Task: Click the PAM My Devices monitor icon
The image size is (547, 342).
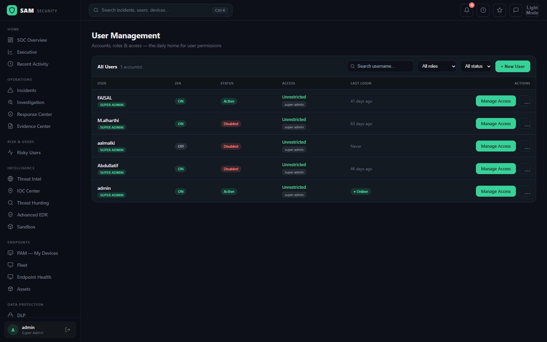Action: tap(10, 253)
